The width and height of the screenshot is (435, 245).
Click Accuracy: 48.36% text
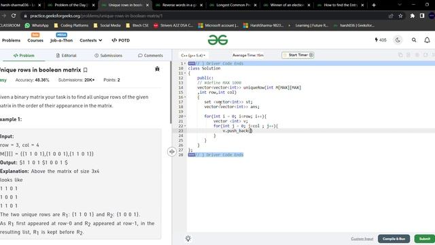pos(32,80)
